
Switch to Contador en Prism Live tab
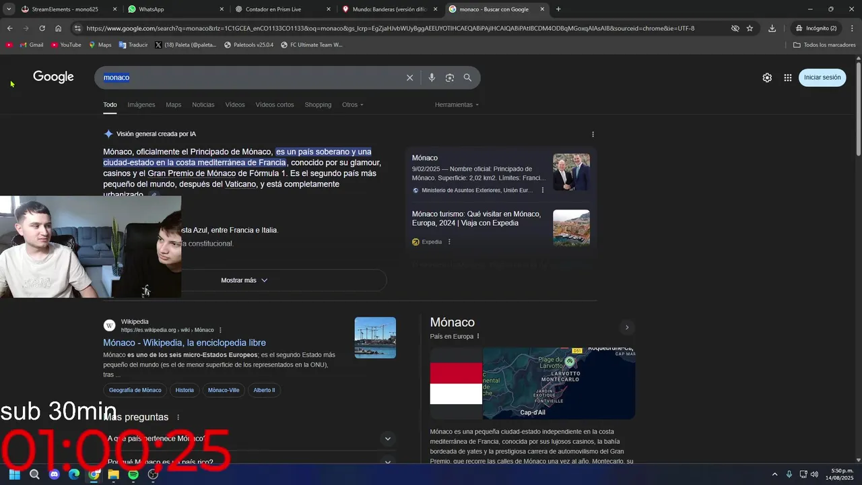click(x=283, y=9)
